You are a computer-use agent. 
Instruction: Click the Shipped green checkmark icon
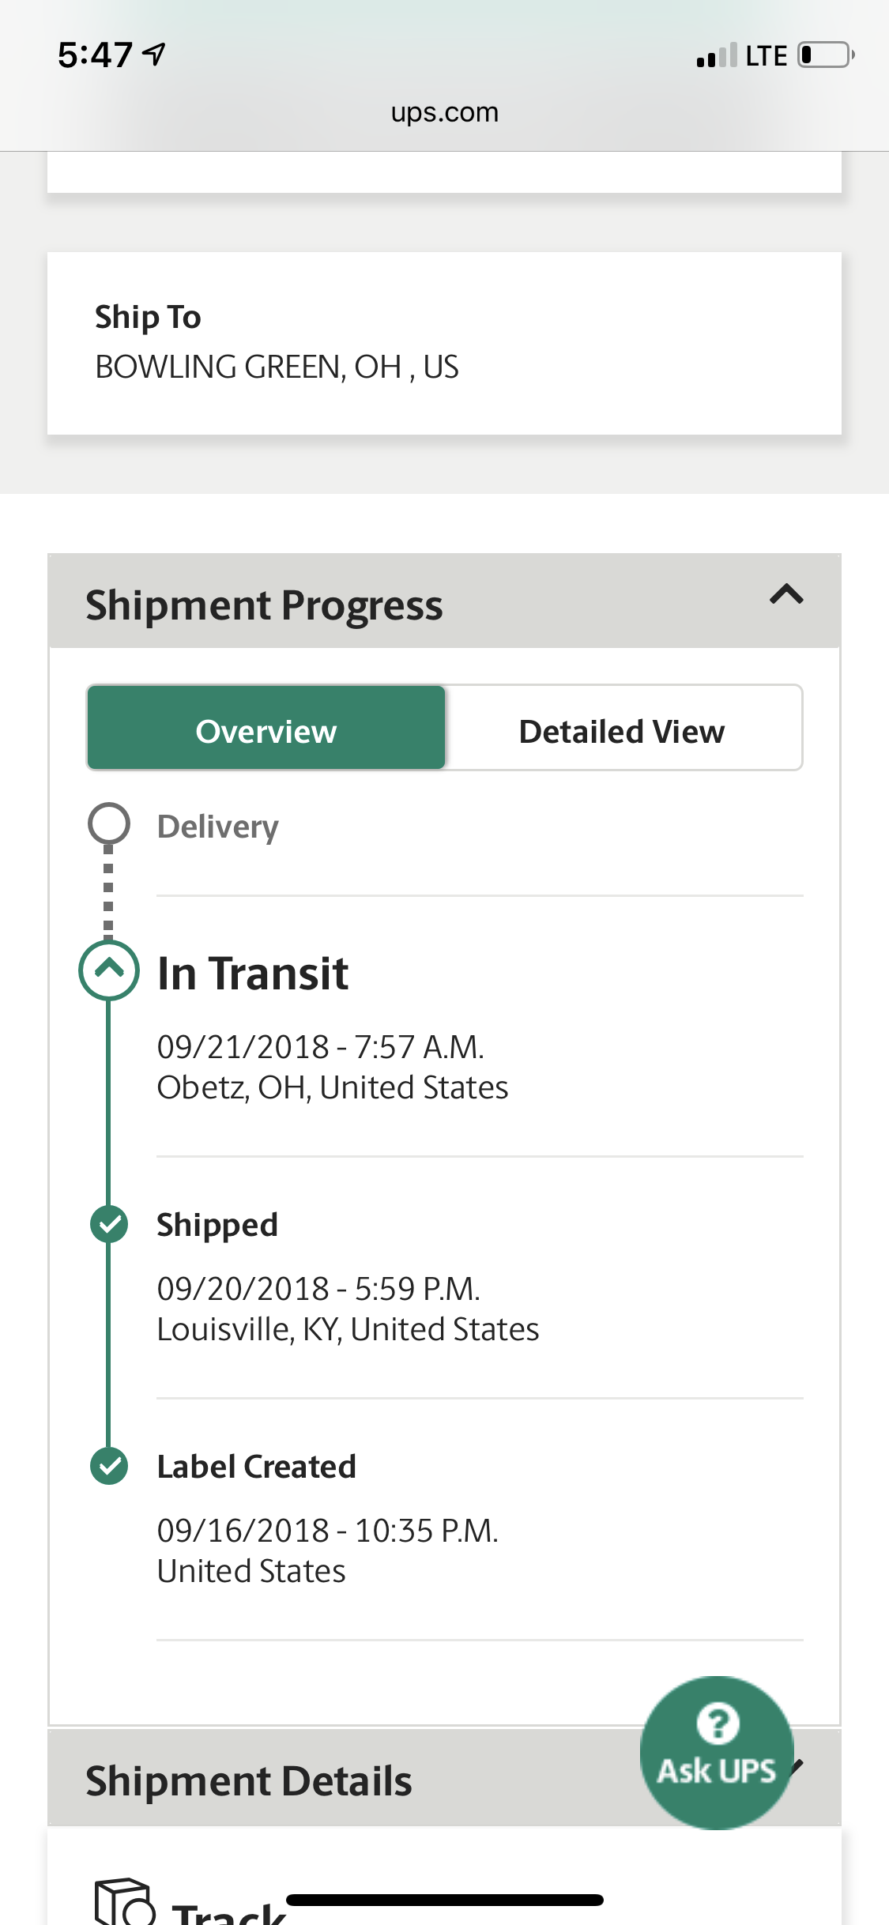(109, 1224)
